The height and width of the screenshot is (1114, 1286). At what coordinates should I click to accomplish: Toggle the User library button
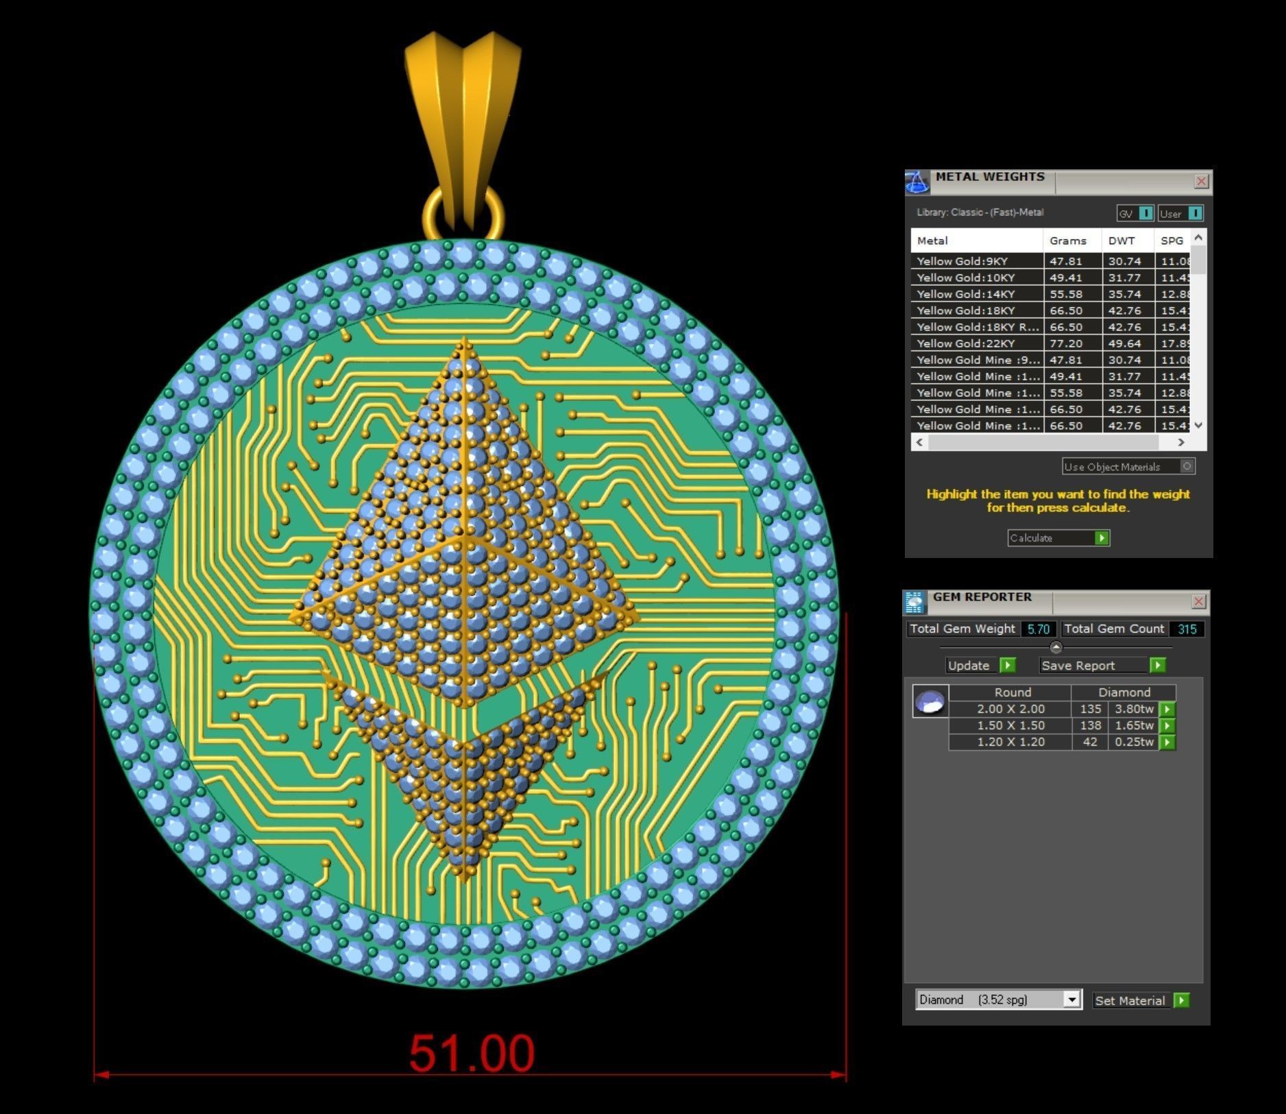click(x=1180, y=213)
